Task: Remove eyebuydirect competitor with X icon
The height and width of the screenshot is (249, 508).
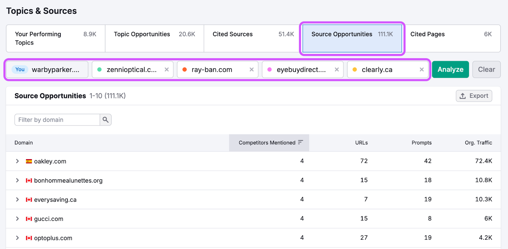Action: point(337,70)
